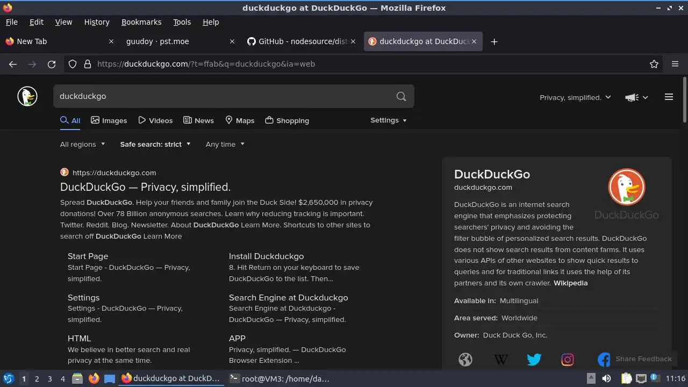The height and width of the screenshot is (387, 688).
Task: Open the 'Settings' sitelink in results
Action: coord(83,297)
